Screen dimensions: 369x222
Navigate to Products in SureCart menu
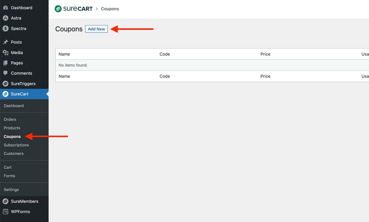(12, 128)
